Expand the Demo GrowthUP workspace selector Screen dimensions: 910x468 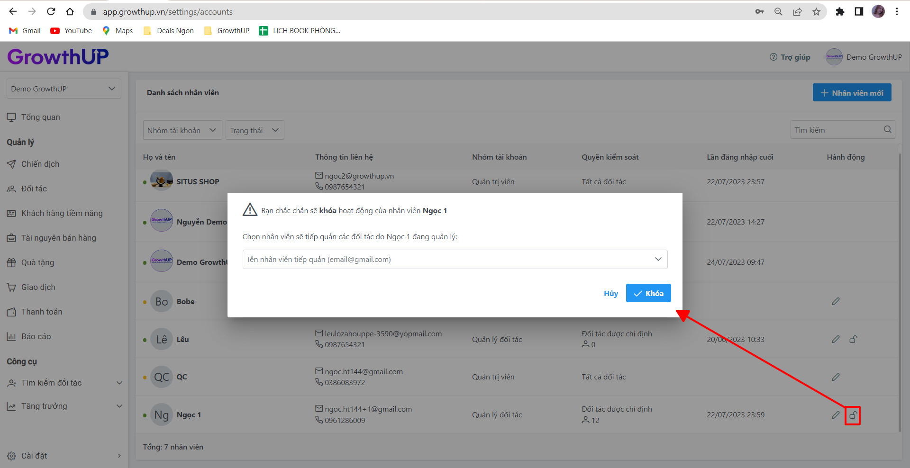point(64,89)
